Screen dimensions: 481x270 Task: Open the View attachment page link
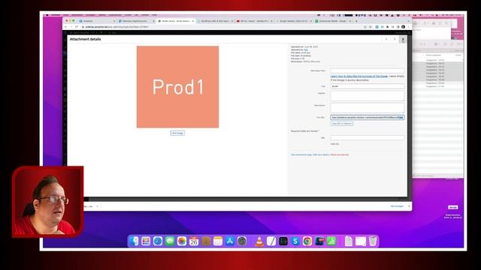pos(301,155)
